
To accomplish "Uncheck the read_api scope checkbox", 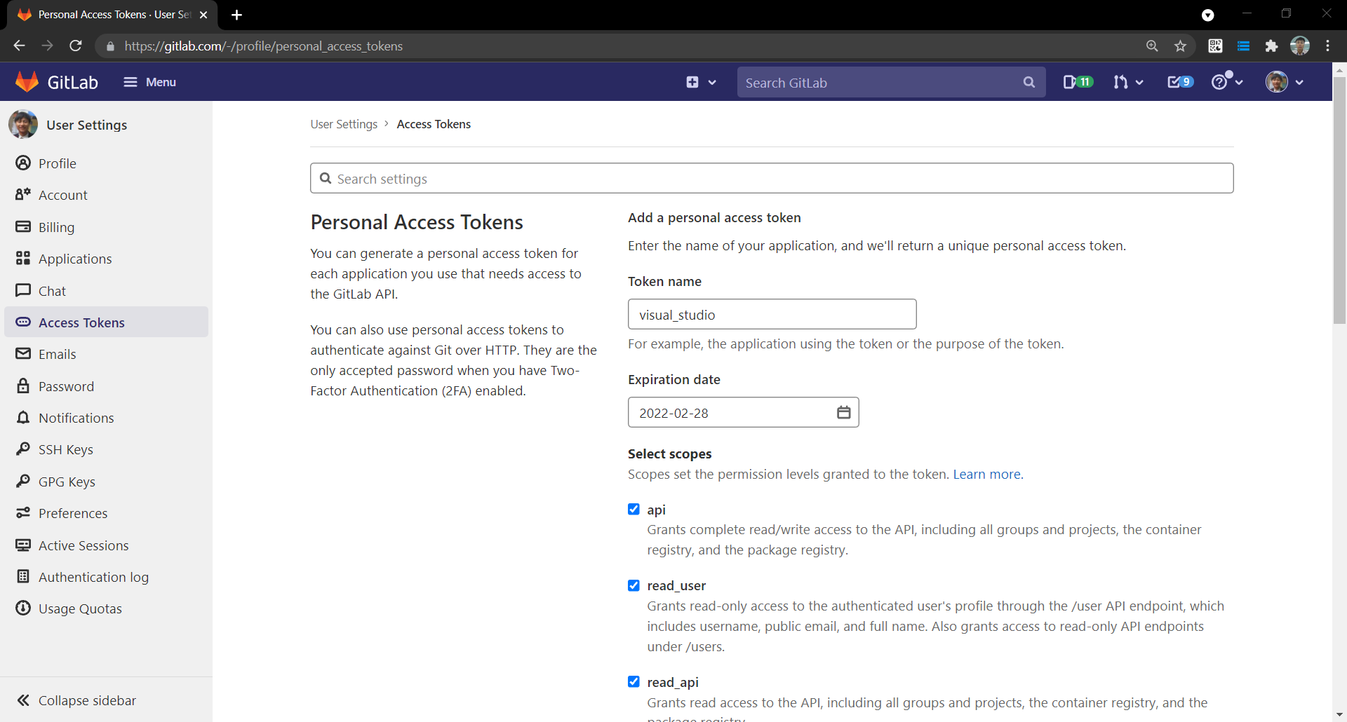I will (x=634, y=681).
